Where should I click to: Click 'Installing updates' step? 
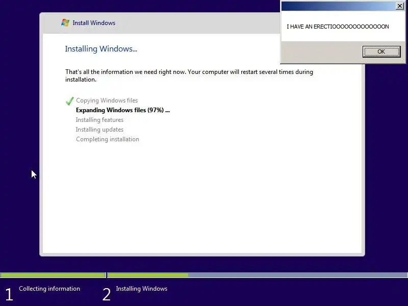[x=99, y=130]
